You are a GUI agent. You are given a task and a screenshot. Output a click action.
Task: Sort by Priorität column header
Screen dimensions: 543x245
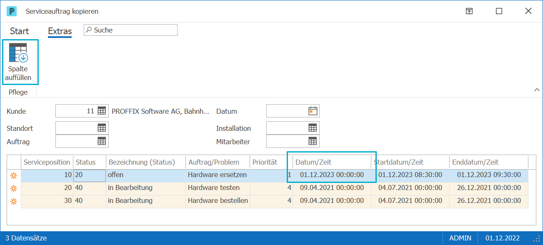(x=271, y=162)
